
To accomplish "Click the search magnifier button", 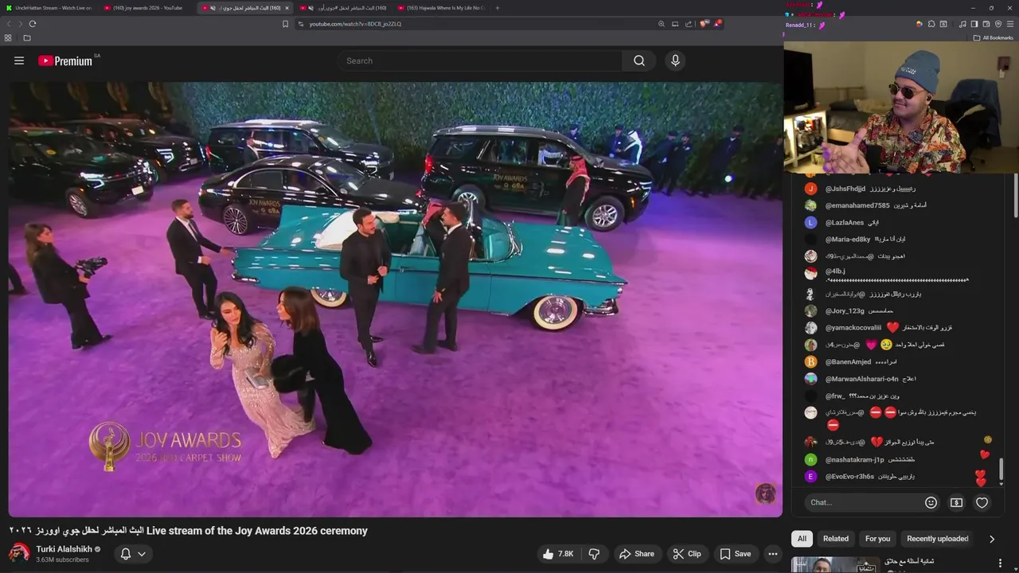I will pos(639,60).
